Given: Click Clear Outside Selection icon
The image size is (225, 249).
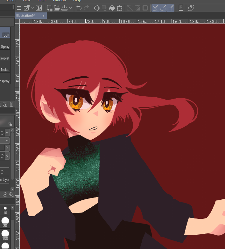Looking at the screenshot, I should coord(104,8).
